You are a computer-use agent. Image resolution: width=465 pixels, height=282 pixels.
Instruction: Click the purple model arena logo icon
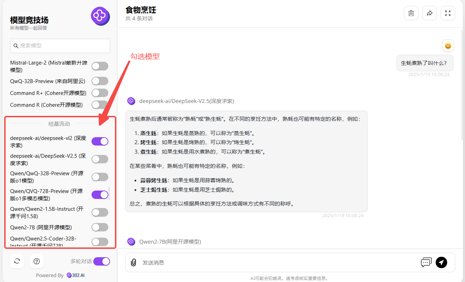pyautogui.click(x=100, y=16)
